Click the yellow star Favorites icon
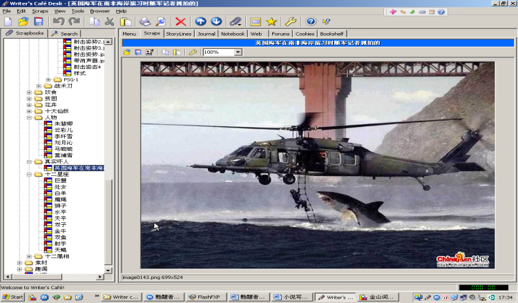This screenshot has width=518, height=303. pos(271,22)
